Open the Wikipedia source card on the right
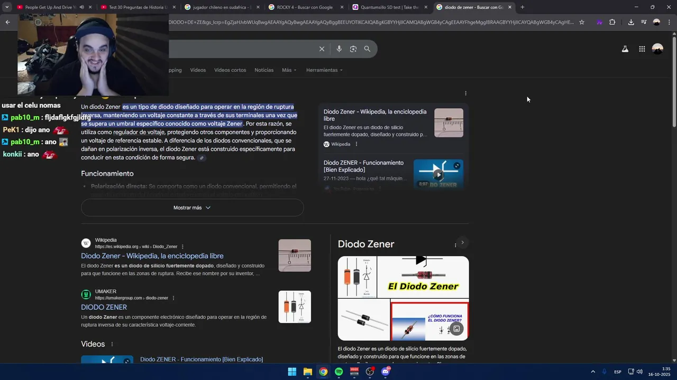677x380 pixels. (x=394, y=128)
